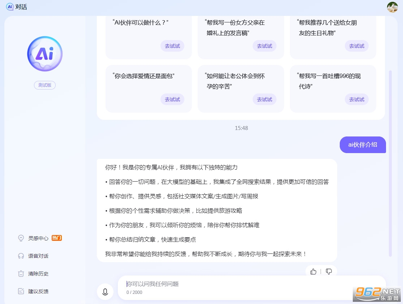This screenshot has height=304, width=403.
Task: Click the 灵感中心 lightbulb icon
Action: tap(21, 238)
